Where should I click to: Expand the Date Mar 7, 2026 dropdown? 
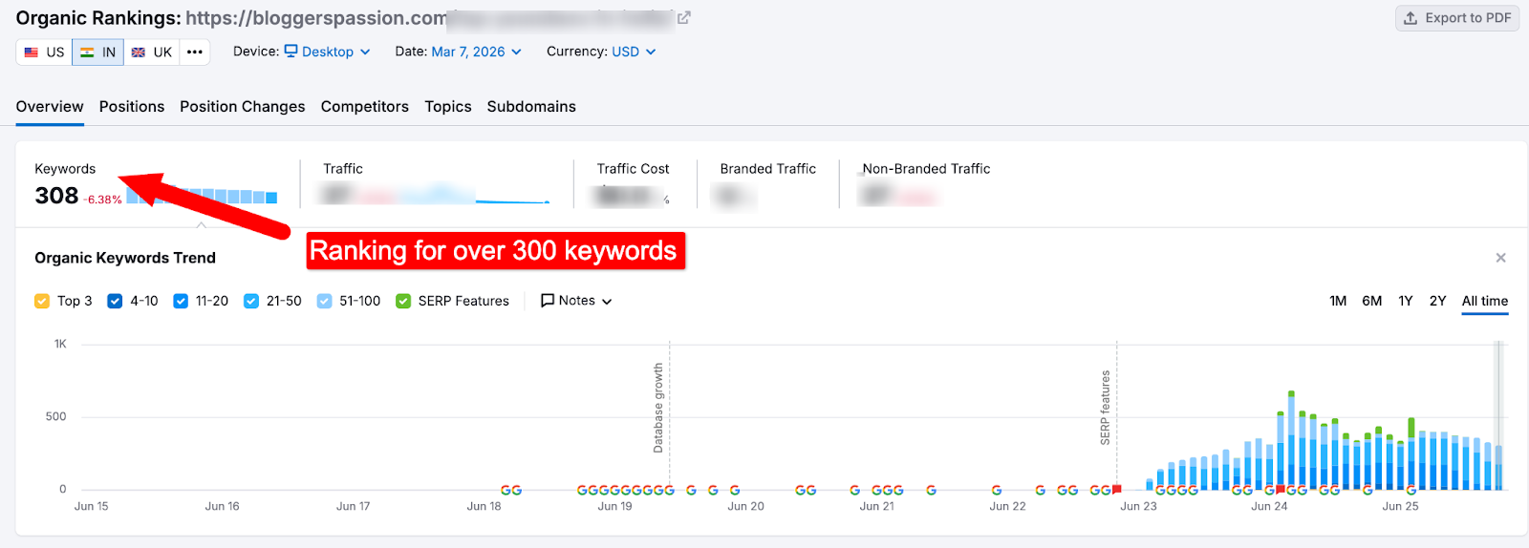(476, 52)
